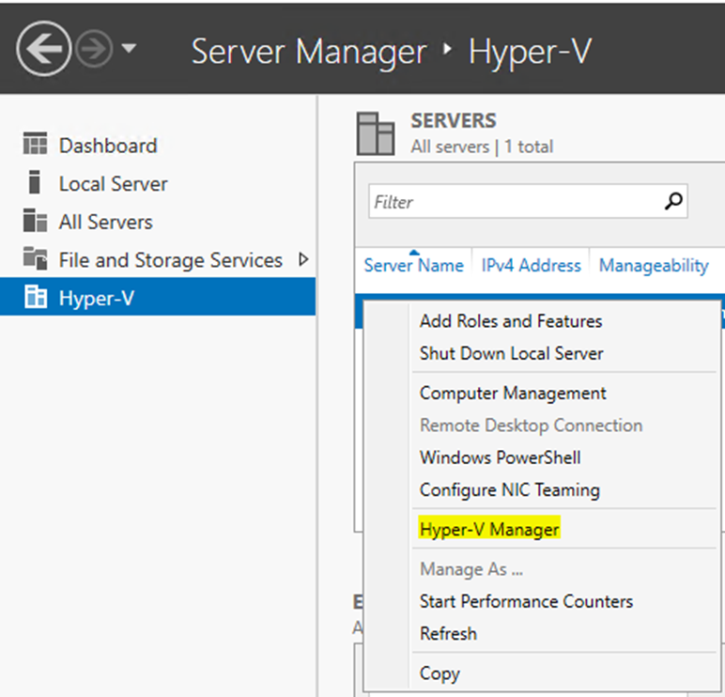Screen dimensions: 725x697
Task: Click the back navigation arrow
Action: click(44, 48)
